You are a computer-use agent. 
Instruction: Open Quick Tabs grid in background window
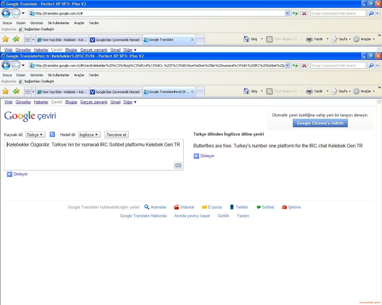pos(27,39)
